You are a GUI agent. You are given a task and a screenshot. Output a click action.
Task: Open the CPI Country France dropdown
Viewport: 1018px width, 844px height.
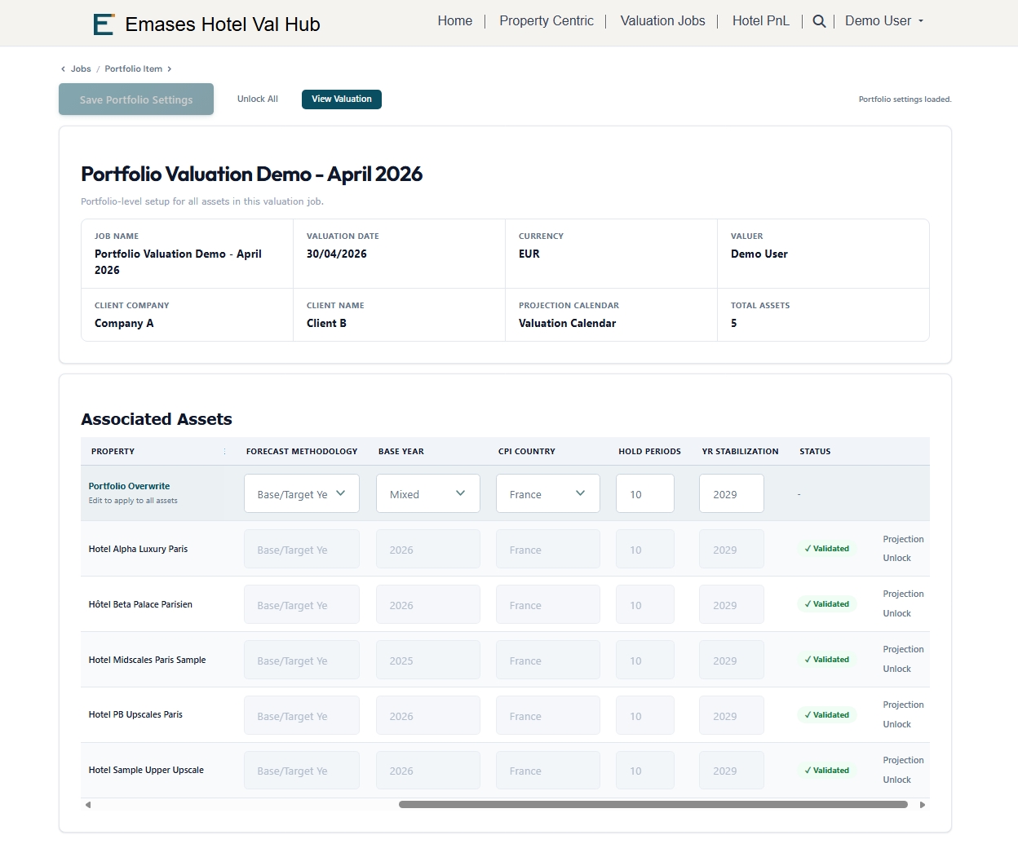[548, 494]
